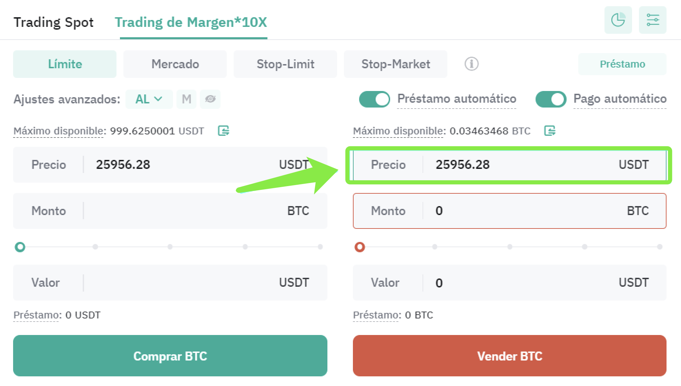
Task: Click the Vender BTC button
Action: pyautogui.click(x=510, y=356)
